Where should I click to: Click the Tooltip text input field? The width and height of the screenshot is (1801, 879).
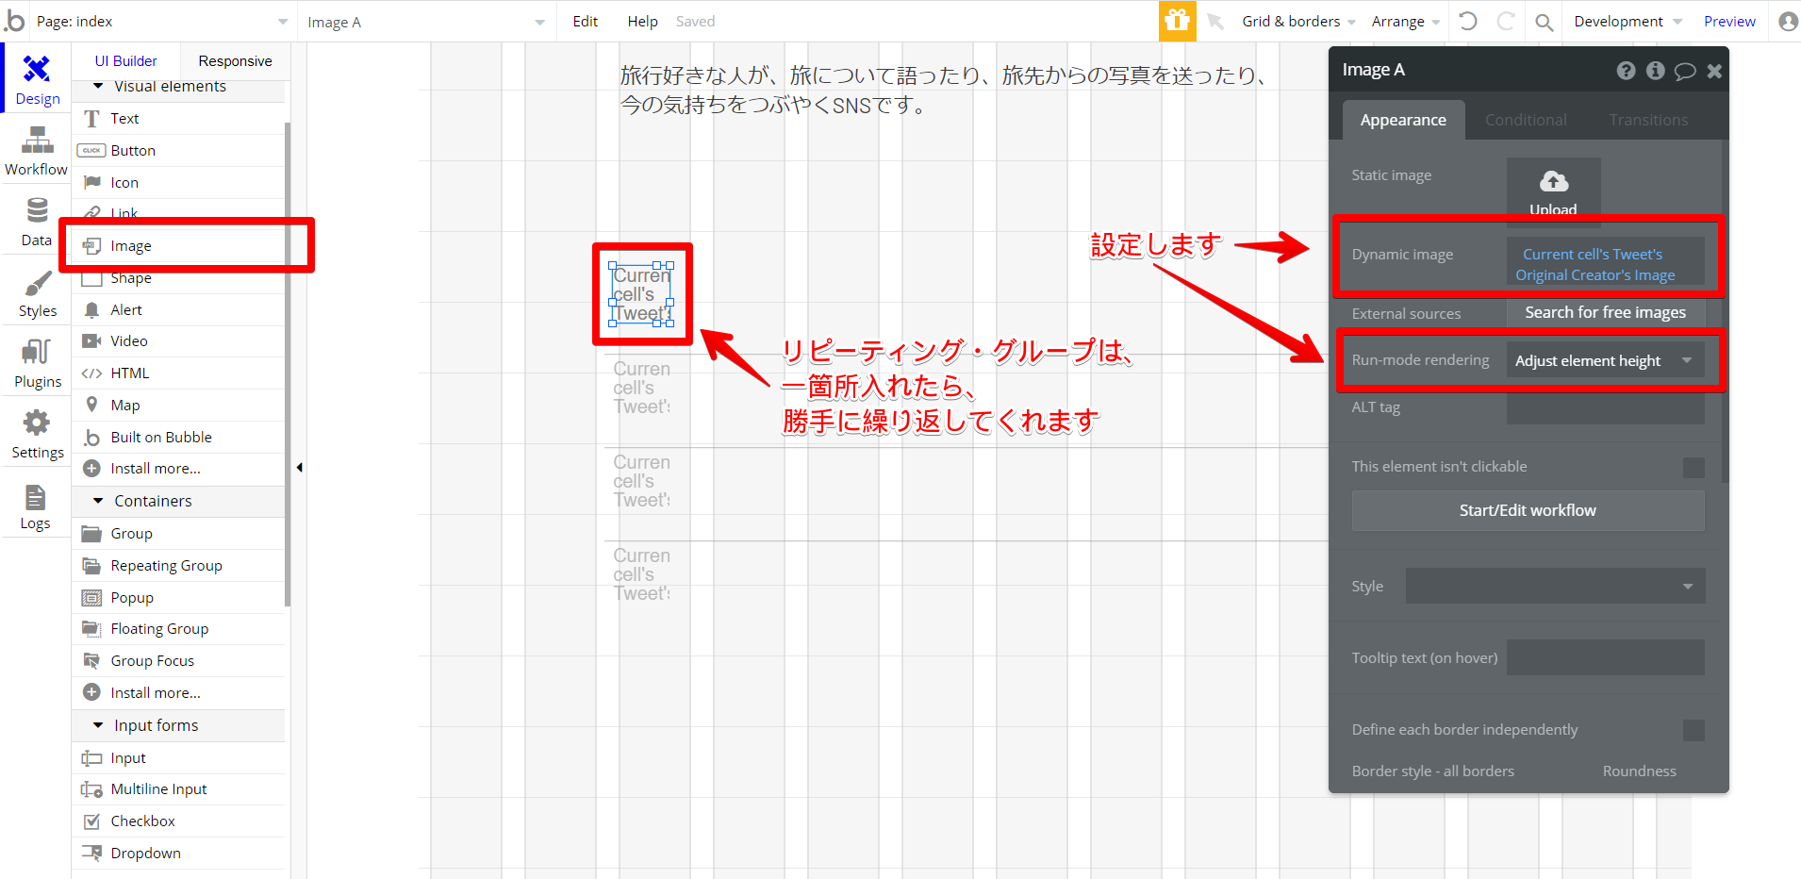[x=1605, y=657]
